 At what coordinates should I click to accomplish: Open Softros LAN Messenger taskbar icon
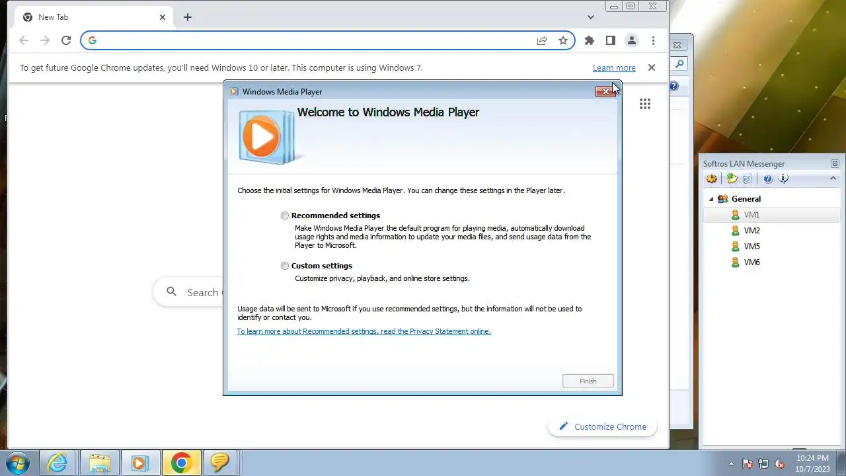(x=220, y=463)
